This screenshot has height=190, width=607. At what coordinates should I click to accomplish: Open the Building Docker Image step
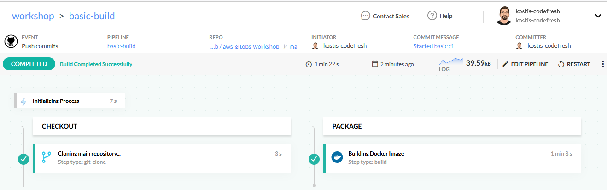[453, 159]
